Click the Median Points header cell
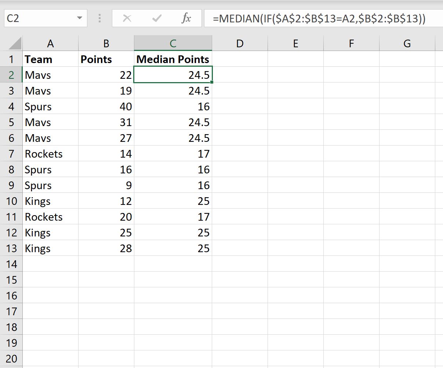Image resolution: width=443 pixels, height=368 pixels. (173, 59)
